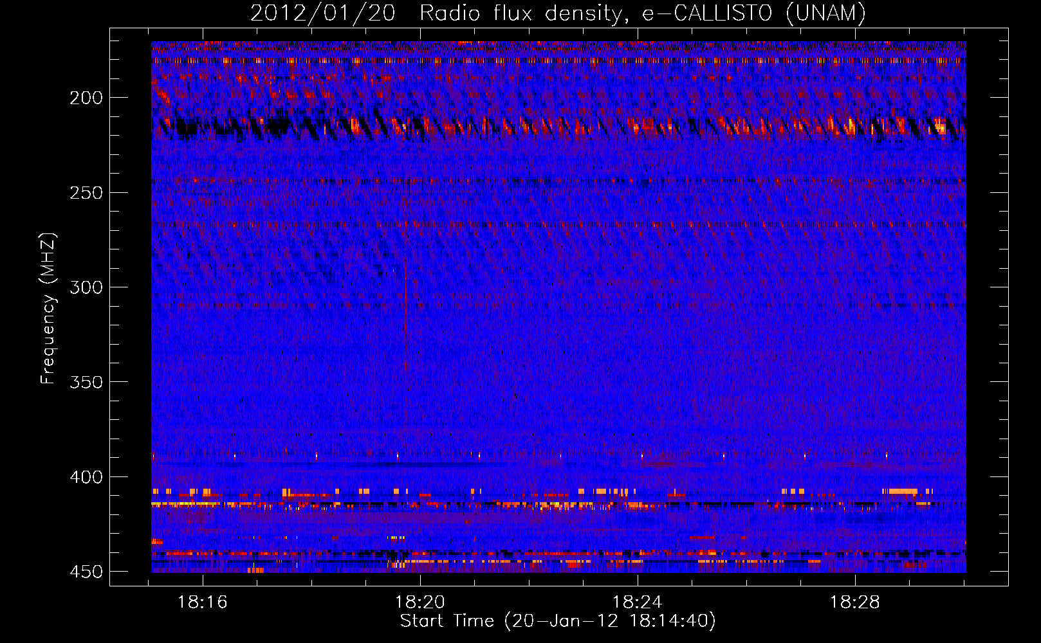Click the '300' frequency tick label
The height and width of the screenshot is (643, 1041).
coord(86,287)
